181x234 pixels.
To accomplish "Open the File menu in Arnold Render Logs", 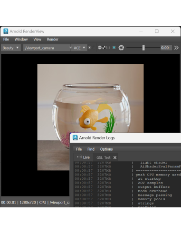I will [79, 149].
